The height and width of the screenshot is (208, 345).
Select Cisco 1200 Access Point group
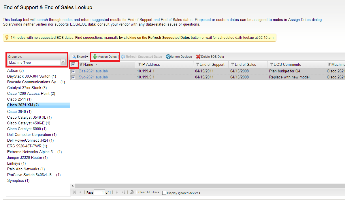[31, 93]
